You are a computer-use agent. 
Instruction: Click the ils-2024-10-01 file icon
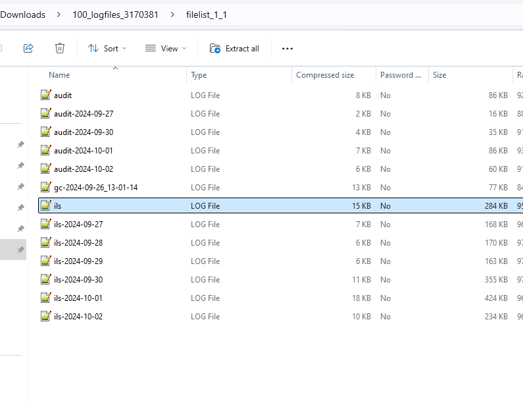click(x=46, y=298)
